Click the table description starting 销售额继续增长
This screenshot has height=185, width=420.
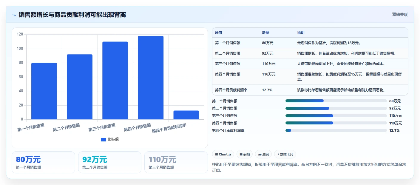(350, 77)
